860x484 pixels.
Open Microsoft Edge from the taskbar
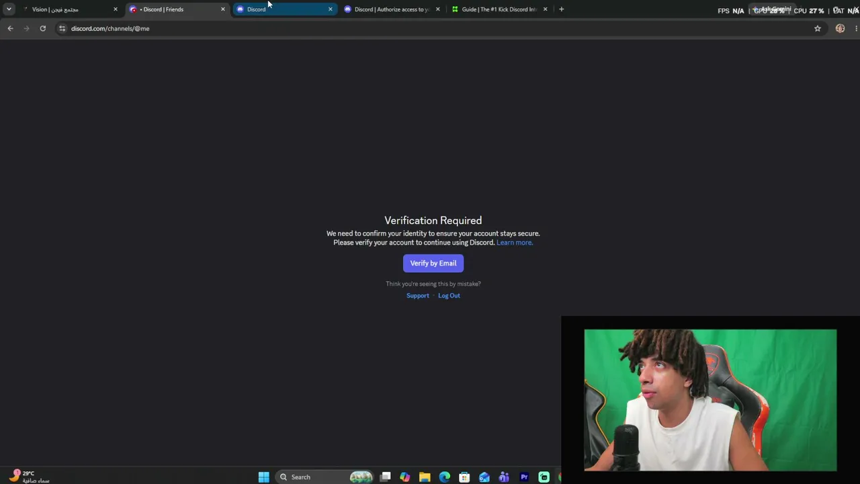tap(444, 477)
